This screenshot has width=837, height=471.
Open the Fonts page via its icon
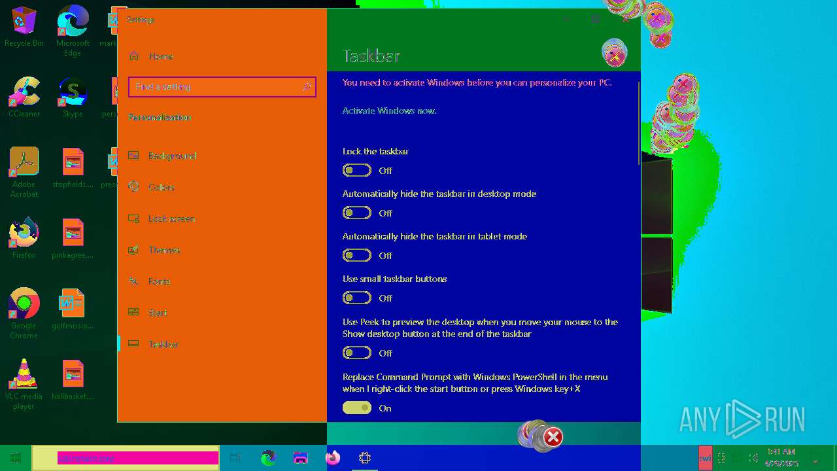pos(134,281)
